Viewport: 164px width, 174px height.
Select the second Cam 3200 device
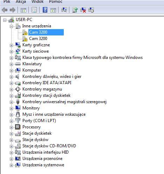pyautogui.click(x=38, y=39)
